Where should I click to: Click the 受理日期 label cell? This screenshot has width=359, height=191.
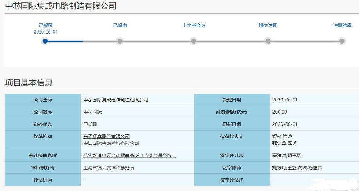pos(232,100)
